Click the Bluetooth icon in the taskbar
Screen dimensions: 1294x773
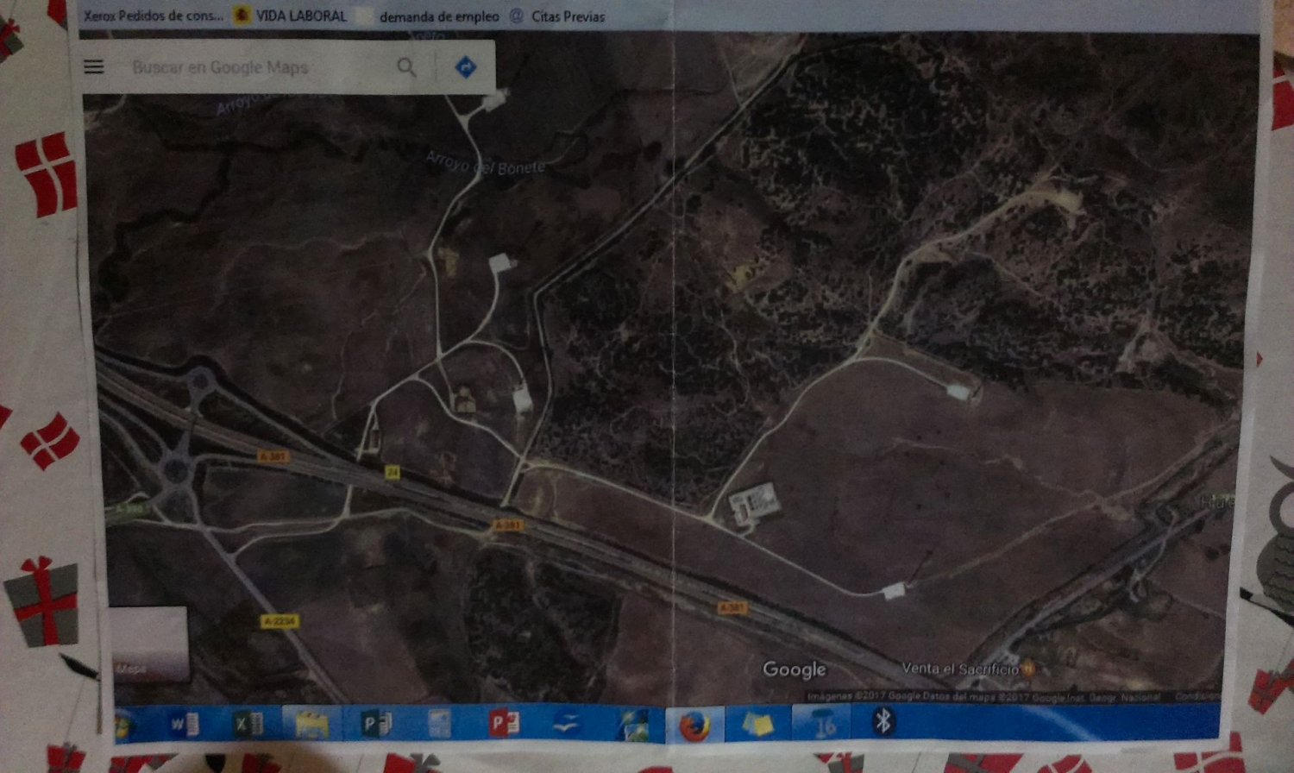click(882, 721)
